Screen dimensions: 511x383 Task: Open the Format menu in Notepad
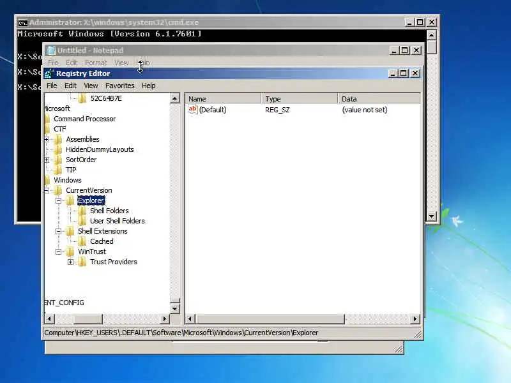(x=96, y=63)
